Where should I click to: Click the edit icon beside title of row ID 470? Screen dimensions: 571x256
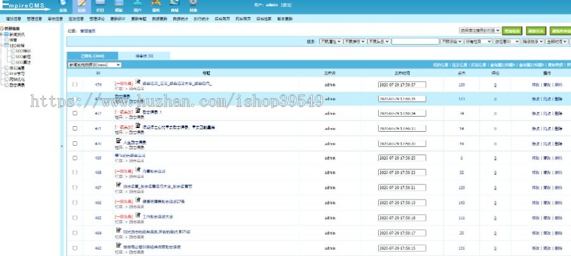[119, 141]
